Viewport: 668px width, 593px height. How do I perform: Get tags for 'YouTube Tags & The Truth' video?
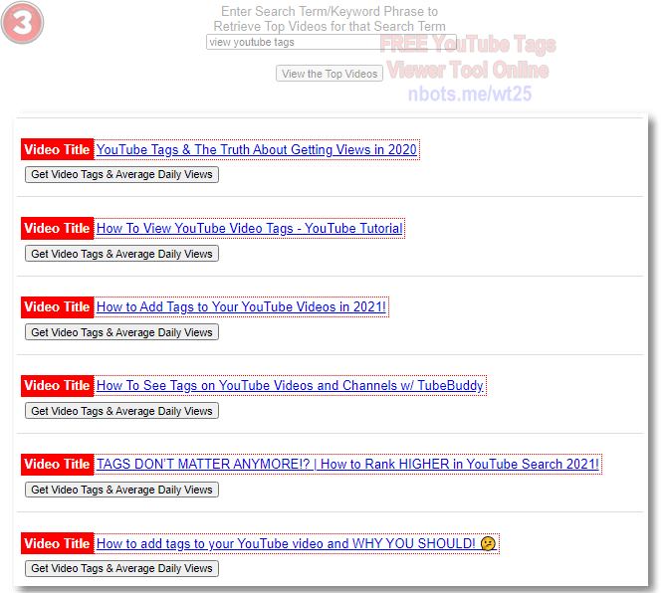pos(121,174)
